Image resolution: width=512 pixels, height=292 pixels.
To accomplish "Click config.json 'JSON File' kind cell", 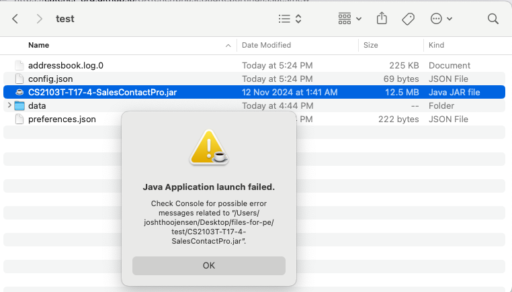I will (x=448, y=79).
